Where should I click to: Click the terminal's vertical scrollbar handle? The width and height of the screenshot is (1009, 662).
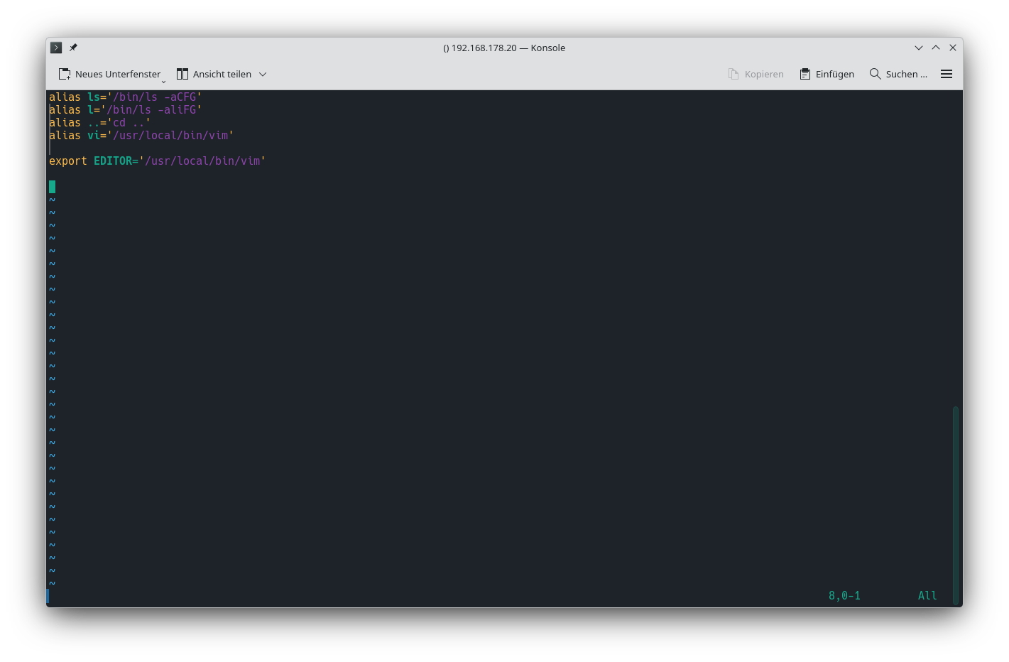[956, 504]
